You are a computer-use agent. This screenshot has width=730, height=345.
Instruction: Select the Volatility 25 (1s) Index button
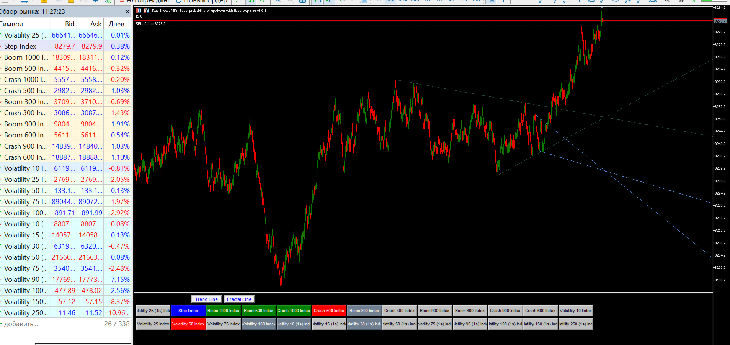point(153,311)
